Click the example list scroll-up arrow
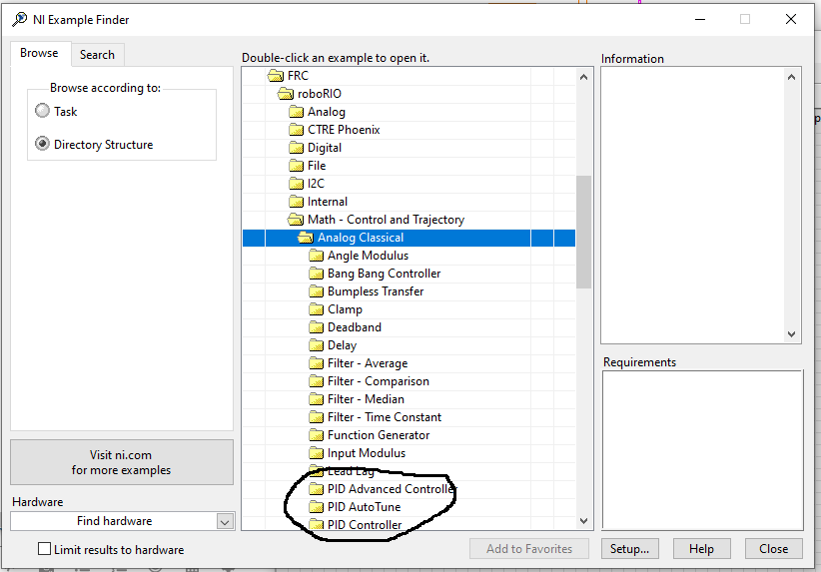This screenshot has height=572, width=821. (584, 77)
